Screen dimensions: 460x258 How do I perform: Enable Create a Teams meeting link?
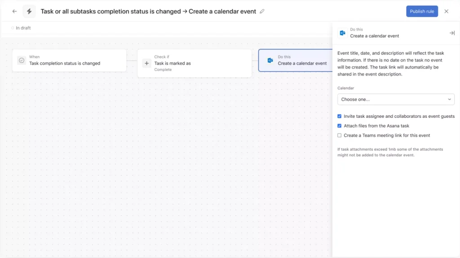pyautogui.click(x=340, y=135)
